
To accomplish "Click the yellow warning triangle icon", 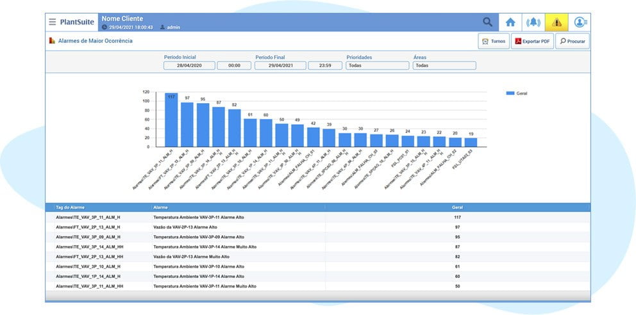I will [556, 22].
